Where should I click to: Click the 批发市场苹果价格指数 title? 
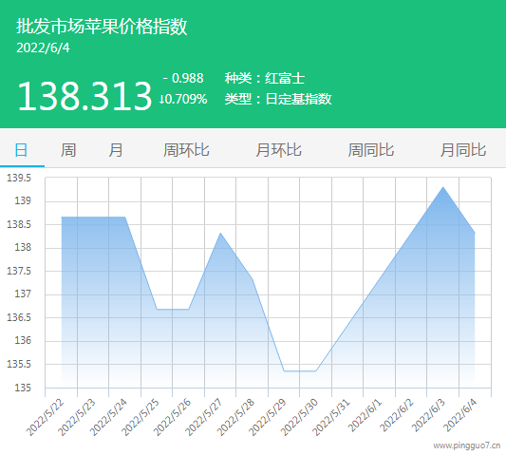(102, 27)
